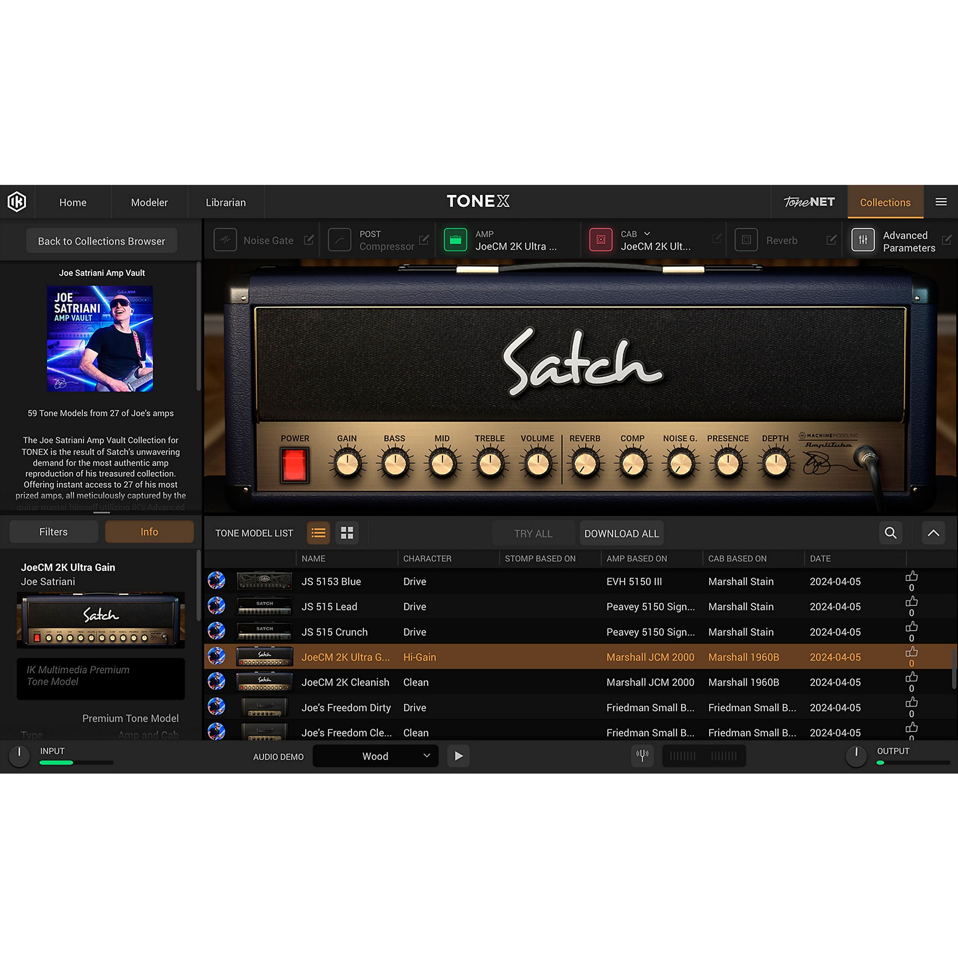
Task: Click the IK Multimedia logo icon
Action: coord(17,202)
